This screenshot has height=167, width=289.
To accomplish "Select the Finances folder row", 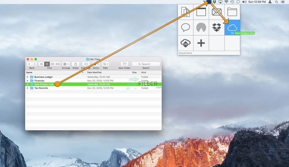I will tap(93, 80).
